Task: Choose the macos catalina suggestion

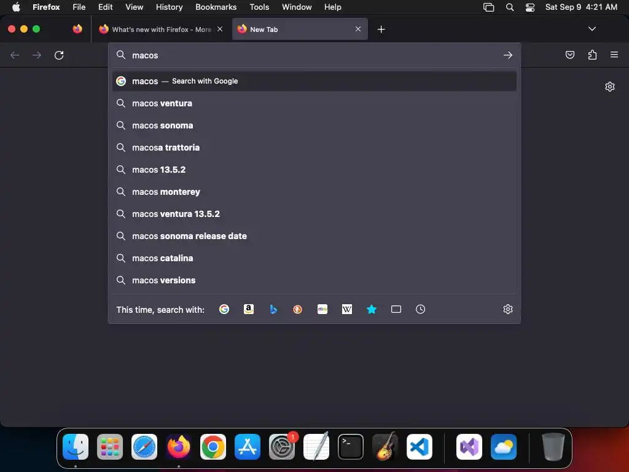Action: (314, 258)
